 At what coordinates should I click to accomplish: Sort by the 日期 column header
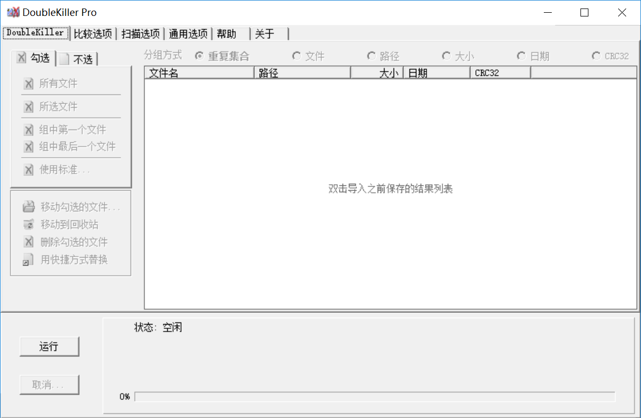[437, 73]
